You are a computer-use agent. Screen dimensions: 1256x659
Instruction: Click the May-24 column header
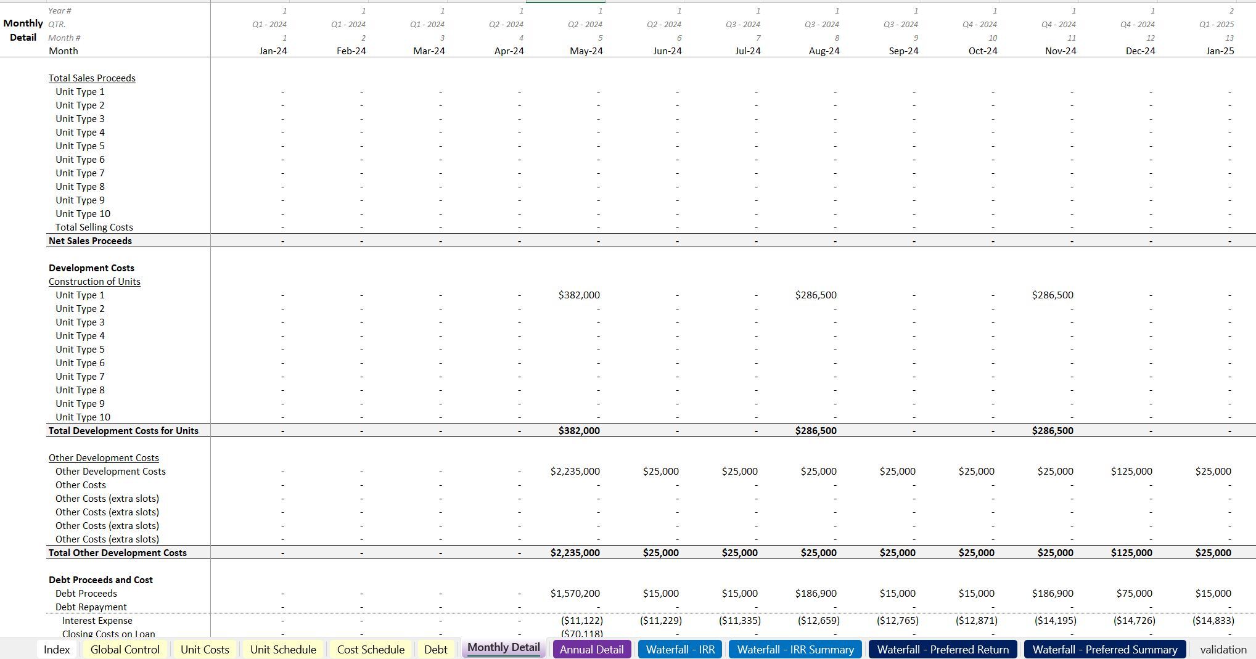click(x=586, y=51)
